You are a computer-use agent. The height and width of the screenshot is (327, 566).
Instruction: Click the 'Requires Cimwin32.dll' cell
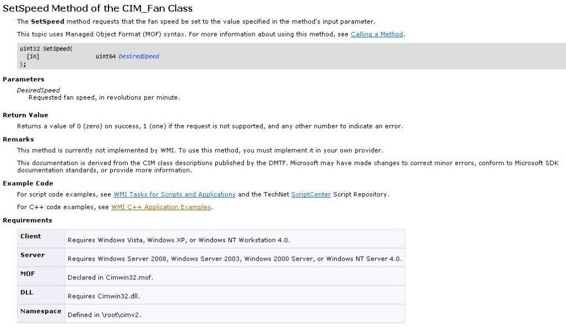235,295
